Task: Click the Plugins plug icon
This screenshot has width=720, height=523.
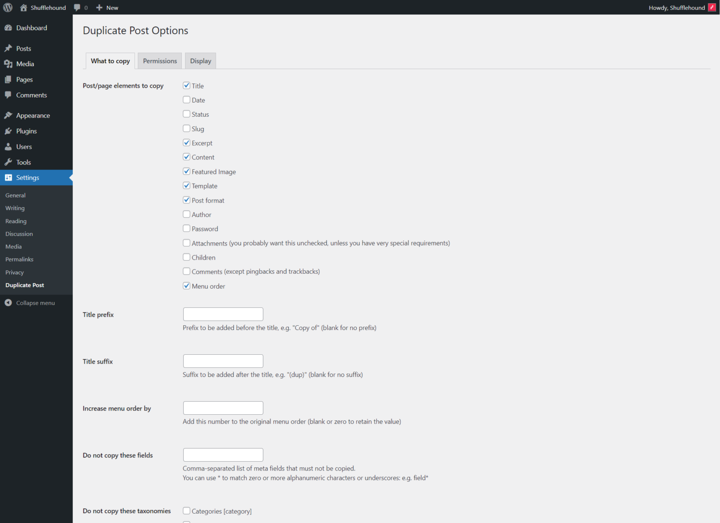Action: (x=8, y=131)
